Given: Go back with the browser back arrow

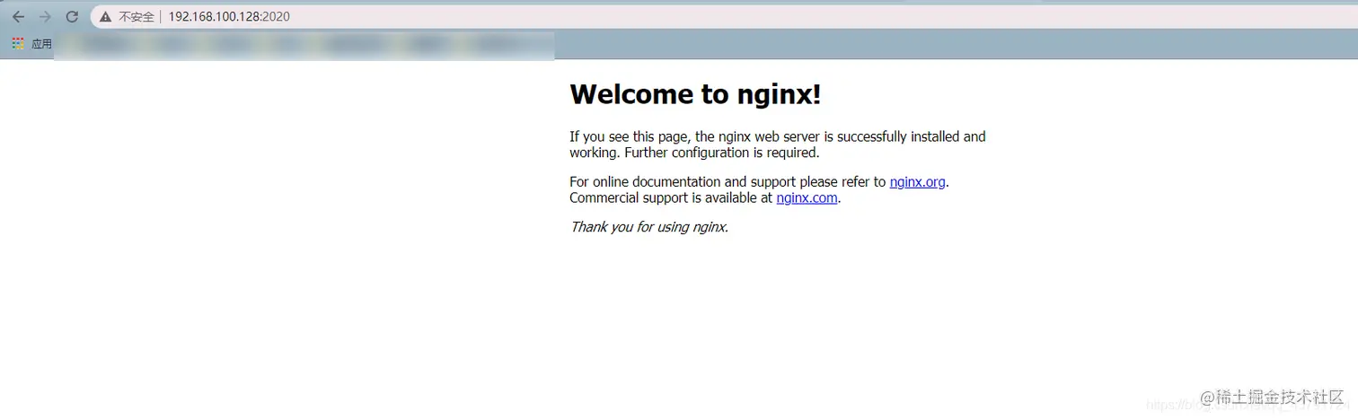Looking at the screenshot, I should pos(18,17).
